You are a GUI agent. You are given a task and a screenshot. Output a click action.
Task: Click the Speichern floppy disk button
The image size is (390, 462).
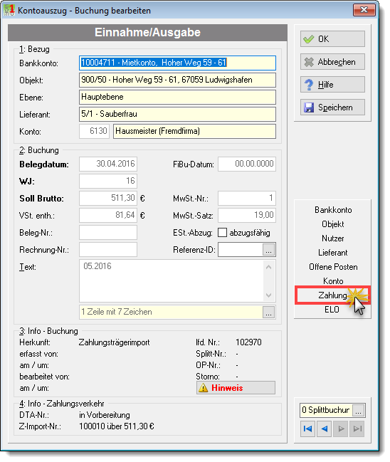[x=332, y=107]
